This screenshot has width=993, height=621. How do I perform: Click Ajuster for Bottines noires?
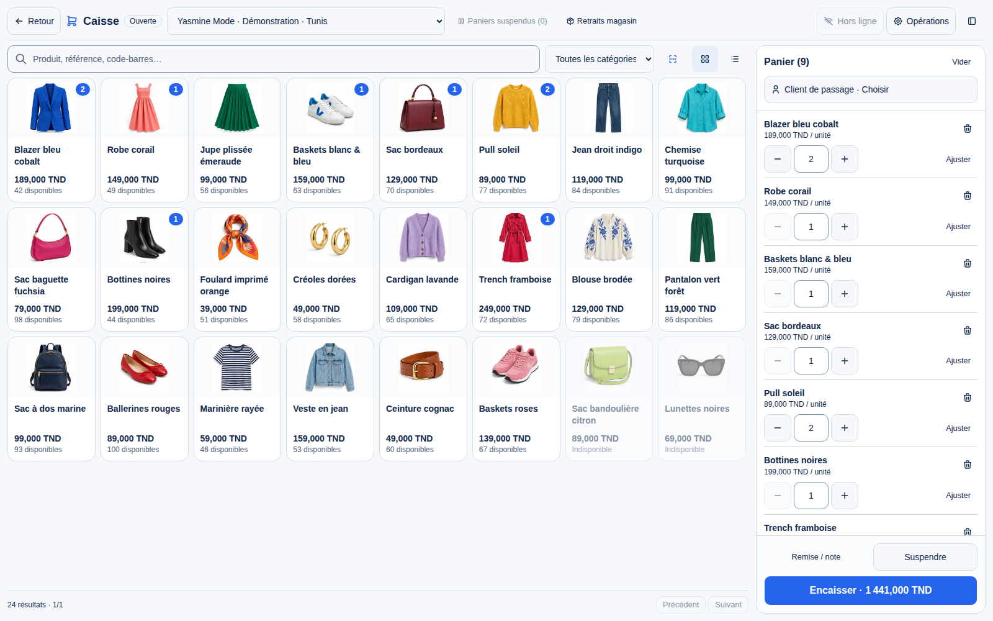[958, 496]
